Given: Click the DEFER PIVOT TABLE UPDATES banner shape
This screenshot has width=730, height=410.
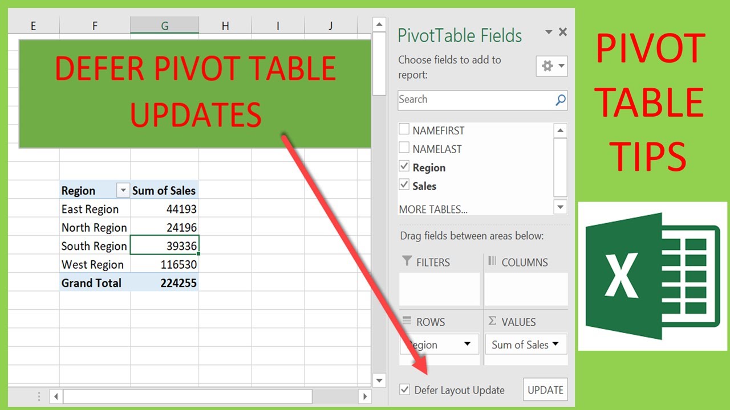Looking at the screenshot, I should click(x=195, y=94).
